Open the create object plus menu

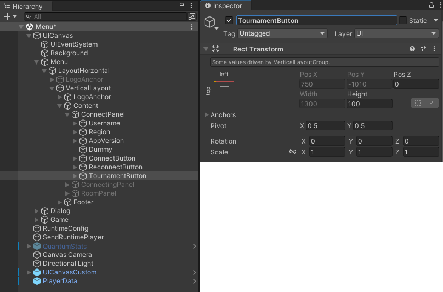click(x=10, y=17)
